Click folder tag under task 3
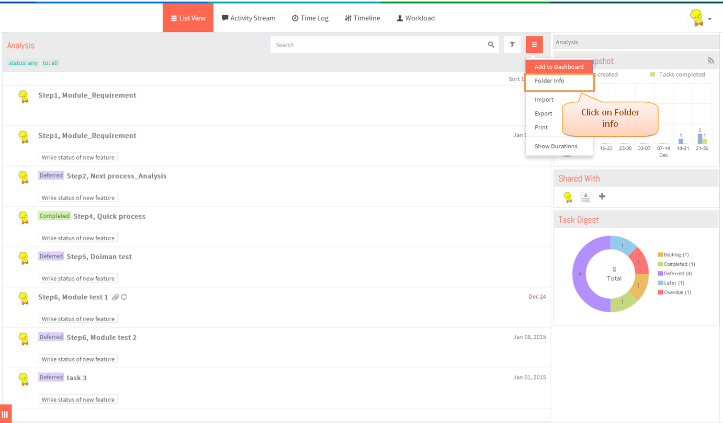Image resolution: width=723 pixels, height=423 pixels. 78,399
